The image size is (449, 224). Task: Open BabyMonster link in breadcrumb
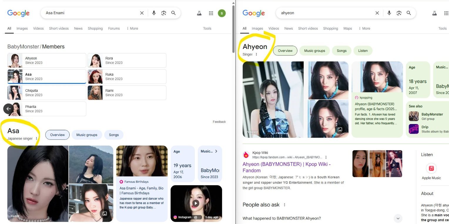23,47
